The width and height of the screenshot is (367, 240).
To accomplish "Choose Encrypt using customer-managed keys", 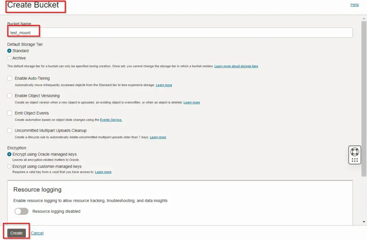I will coord(9,166).
